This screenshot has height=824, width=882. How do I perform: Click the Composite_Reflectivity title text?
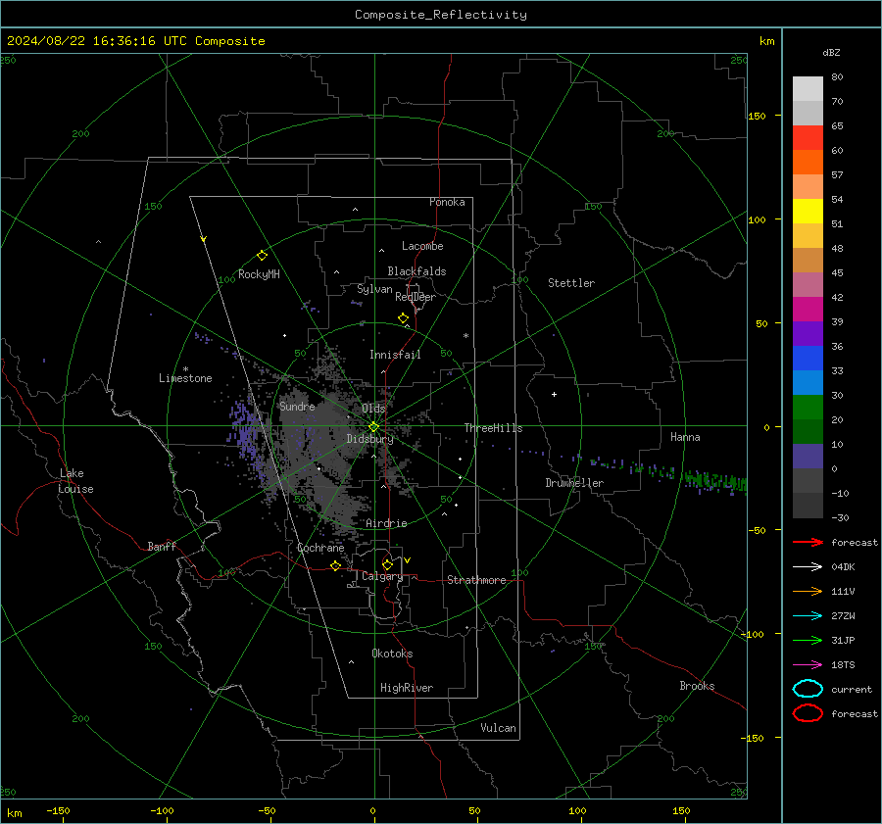[x=441, y=15]
